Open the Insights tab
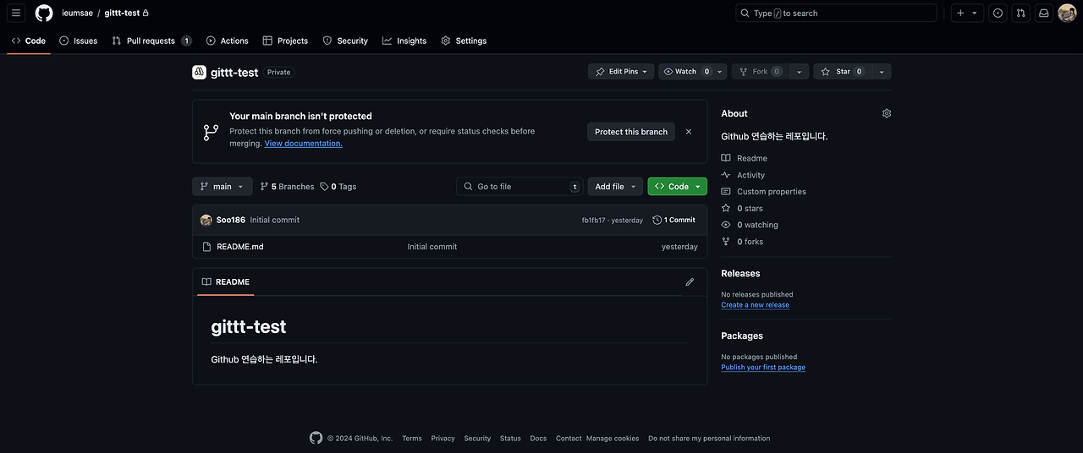Viewport: 1083px width, 453px height. (x=404, y=41)
